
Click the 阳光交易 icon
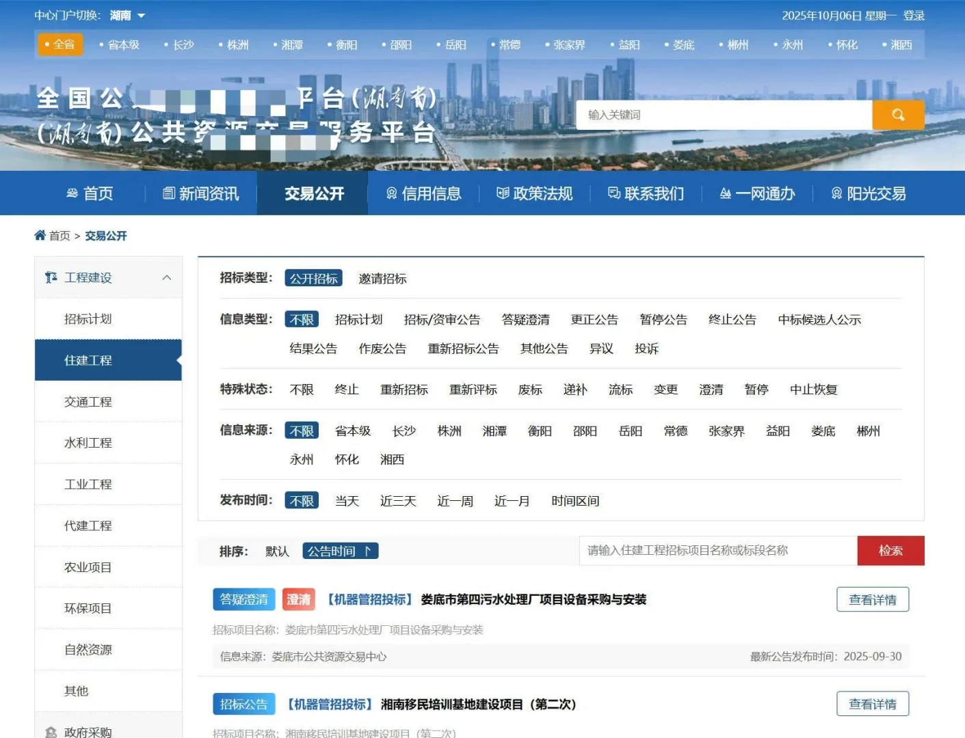[x=836, y=193]
